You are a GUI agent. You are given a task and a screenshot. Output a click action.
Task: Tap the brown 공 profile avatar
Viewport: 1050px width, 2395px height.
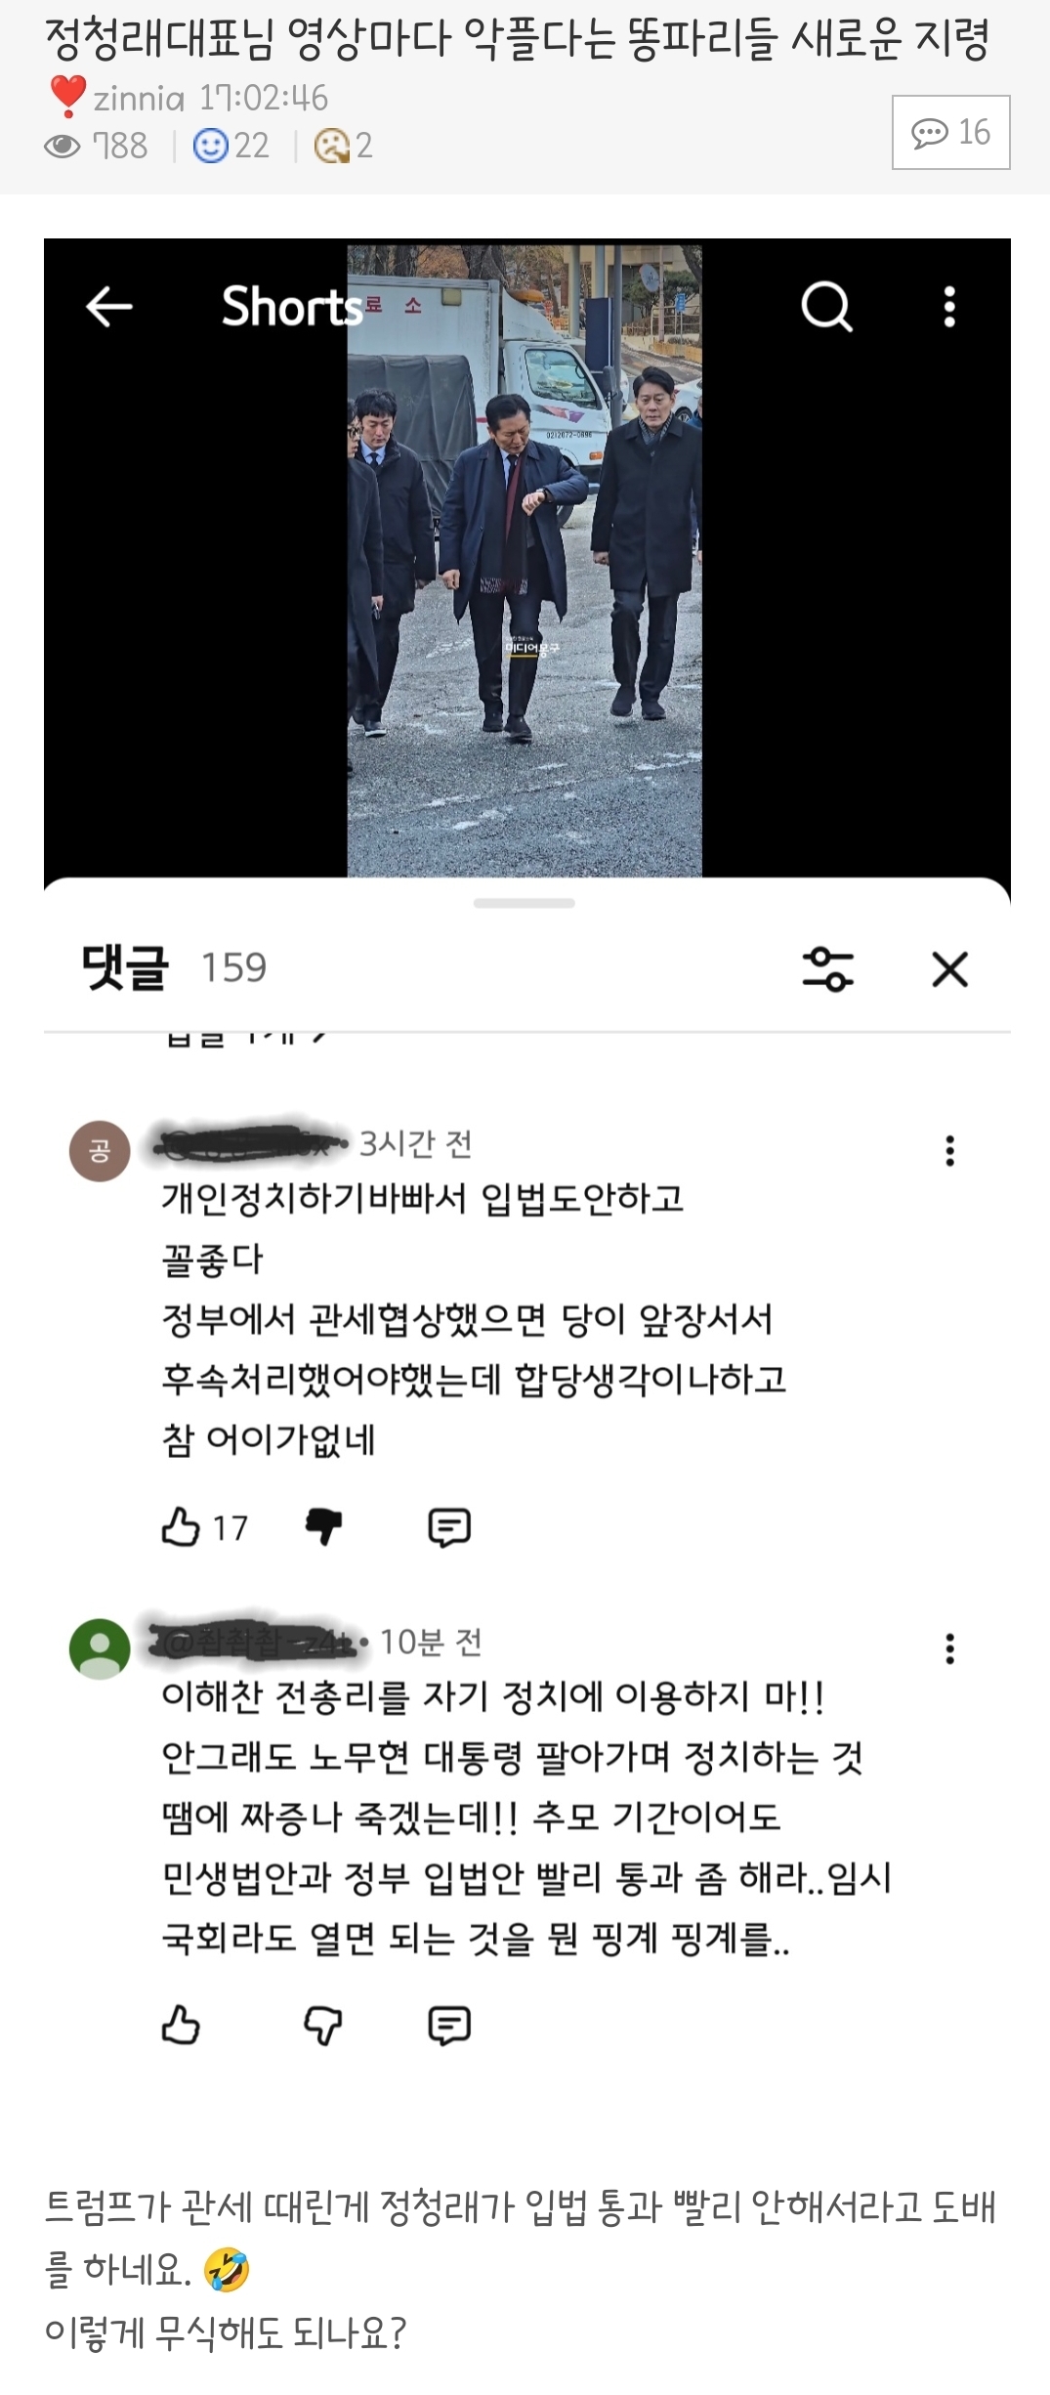tap(100, 1150)
